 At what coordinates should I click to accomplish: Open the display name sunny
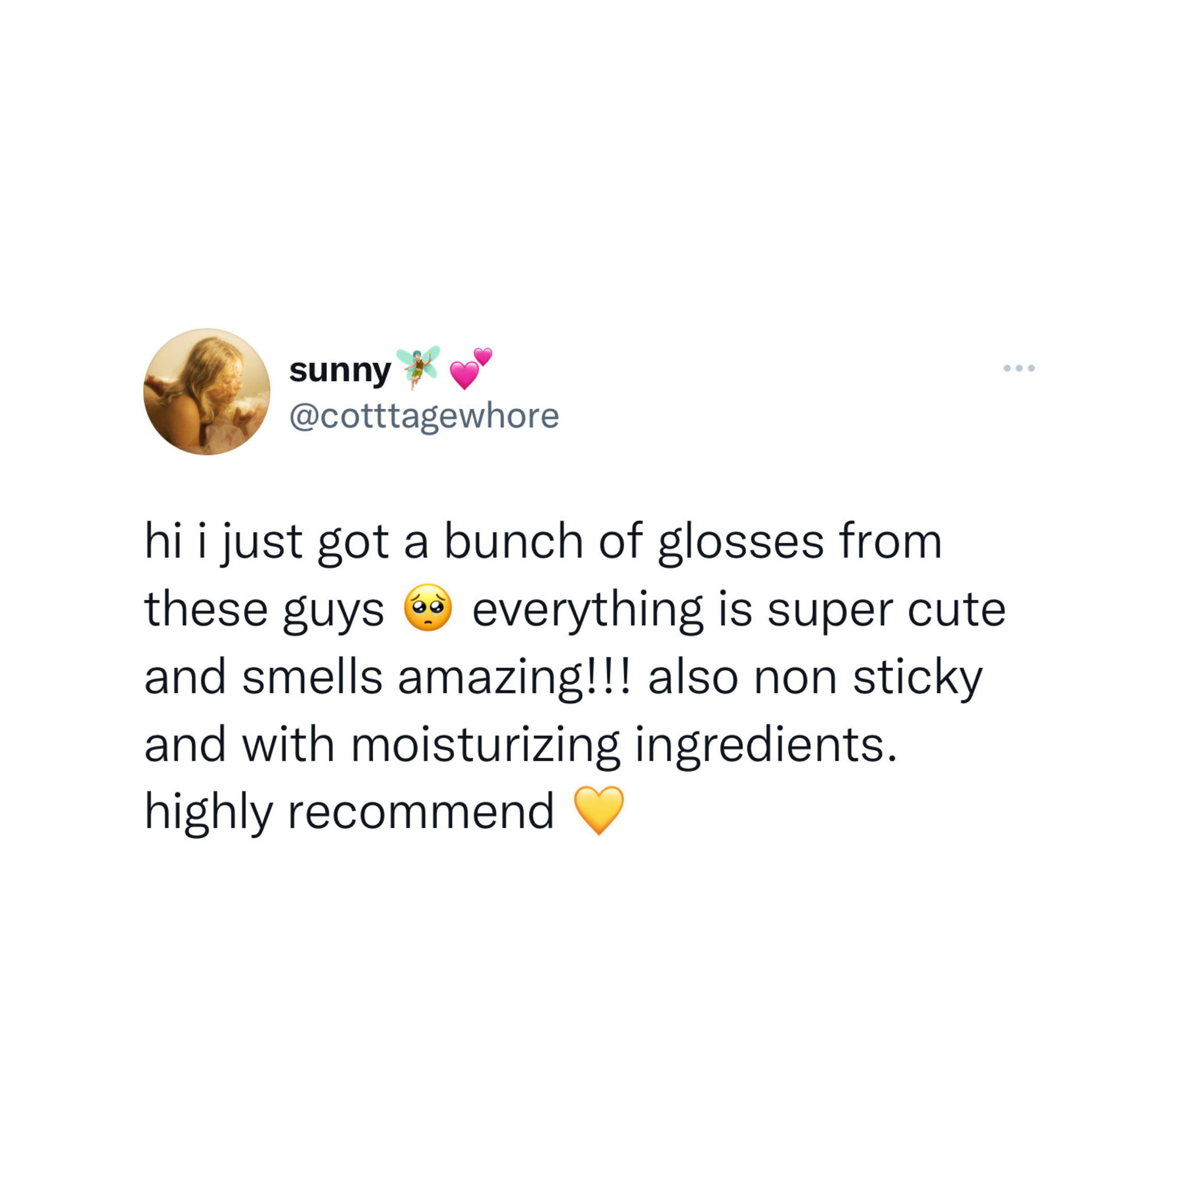(x=340, y=371)
